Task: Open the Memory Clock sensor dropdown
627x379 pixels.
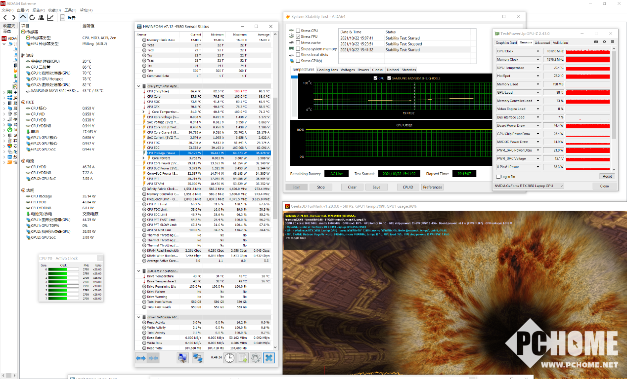Action: pyautogui.click(x=538, y=60)
